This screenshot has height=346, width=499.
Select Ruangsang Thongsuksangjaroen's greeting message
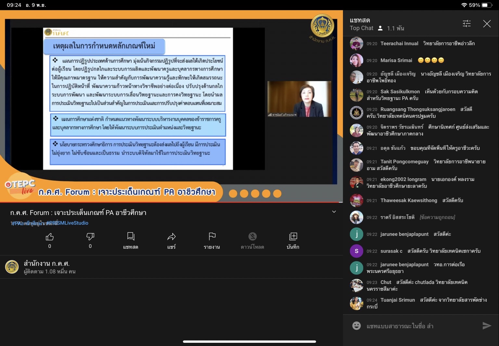[x=421, y=113]
